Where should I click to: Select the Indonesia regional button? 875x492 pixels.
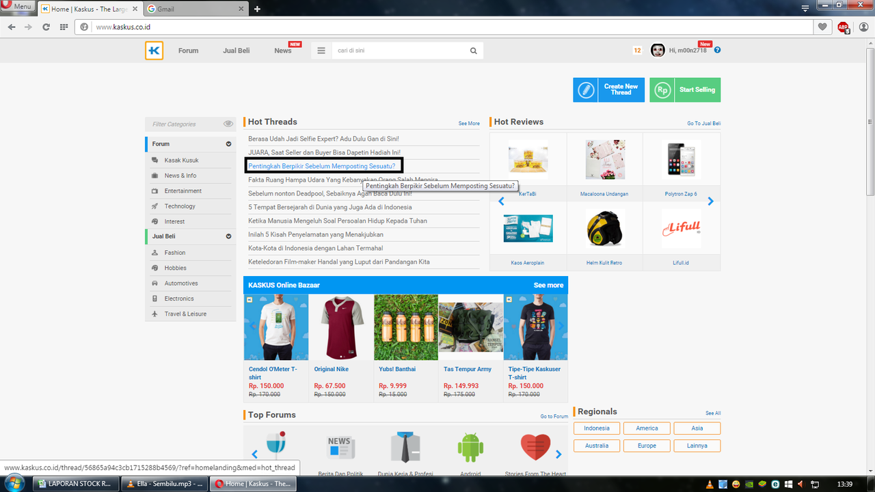click(x=597, y=428)
